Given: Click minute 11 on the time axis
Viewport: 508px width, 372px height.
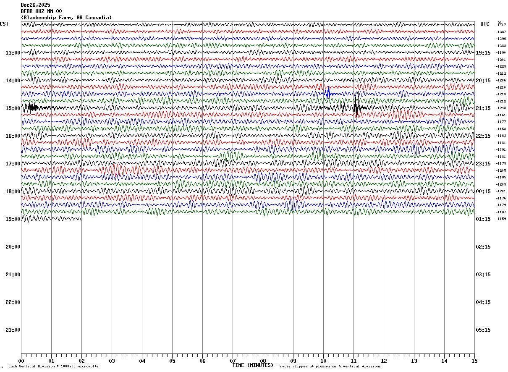Looking at the screenshot, I should (354, 361).
